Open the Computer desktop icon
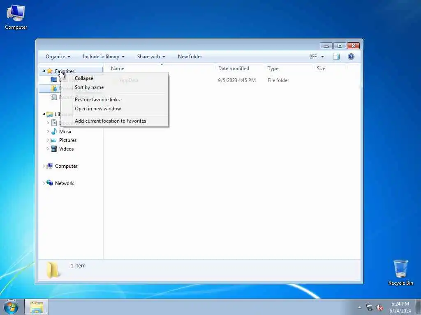Viewport: 421px width, 315px height. [x=16, y=17]
